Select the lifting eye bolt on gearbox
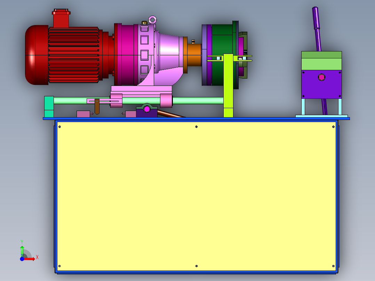Image resolution: width=375 pixels, height=281 pixels. [x=153, y=19]
